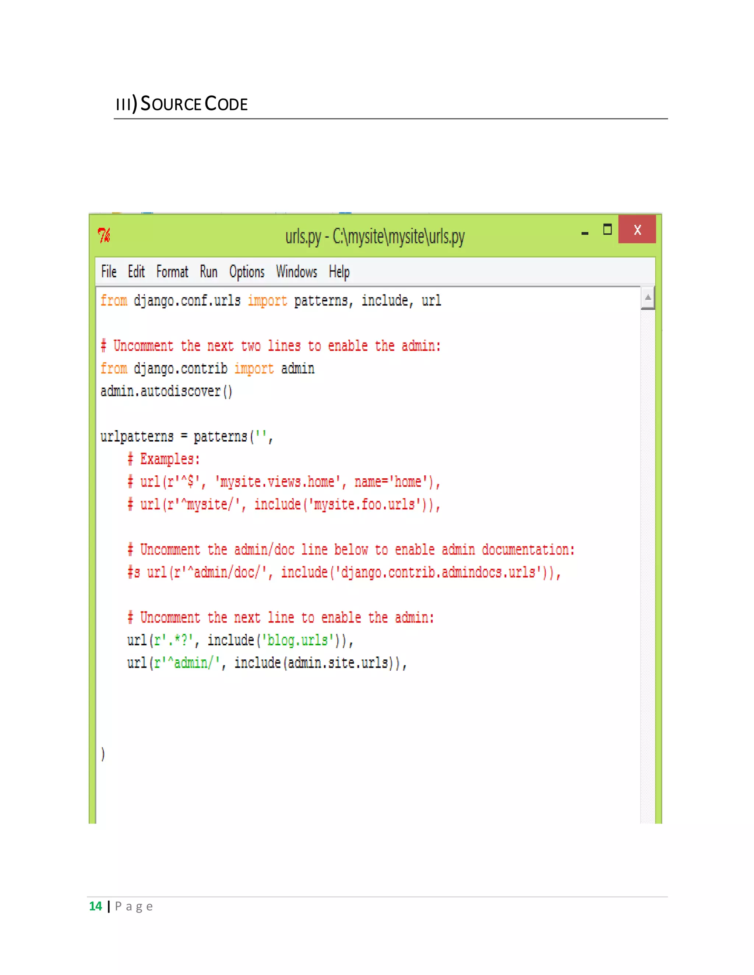Close the urls.py editor window
This screenshot has width=754, height=975.
637,230
